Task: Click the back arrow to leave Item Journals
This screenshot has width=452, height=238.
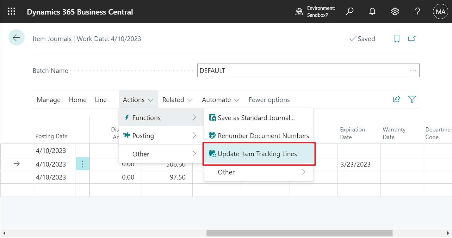Action: click(x=16, y=37)
